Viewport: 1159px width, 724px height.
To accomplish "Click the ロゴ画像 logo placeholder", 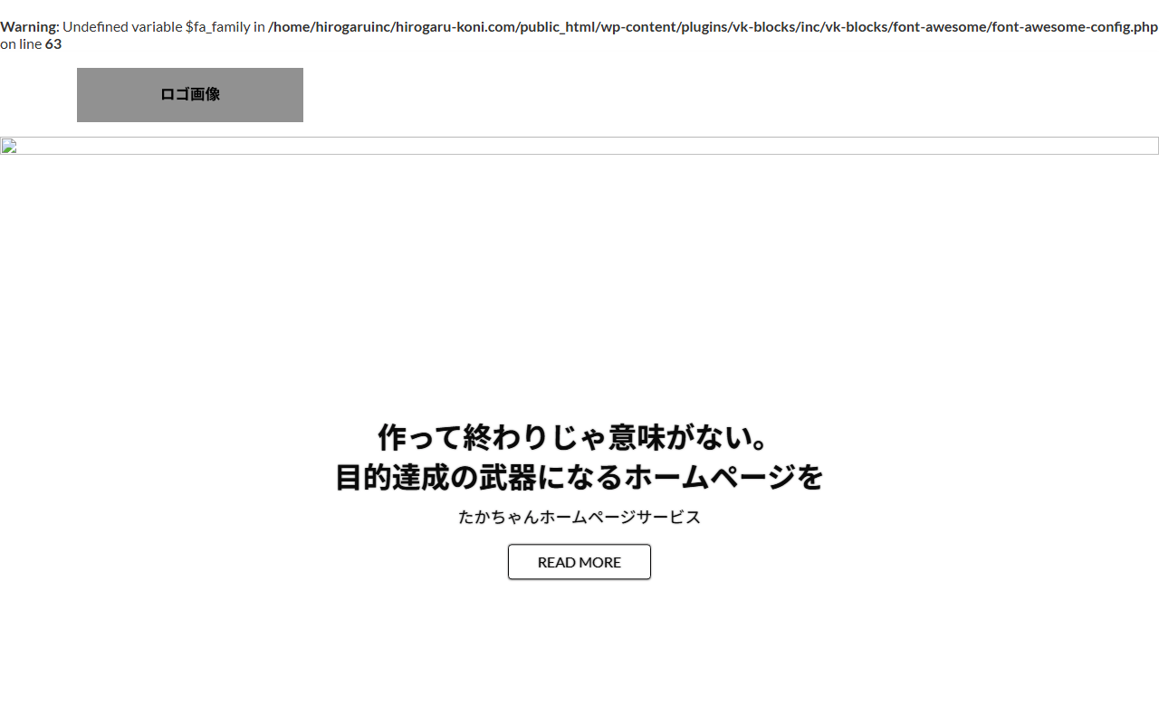I will [x=190, y=95].
